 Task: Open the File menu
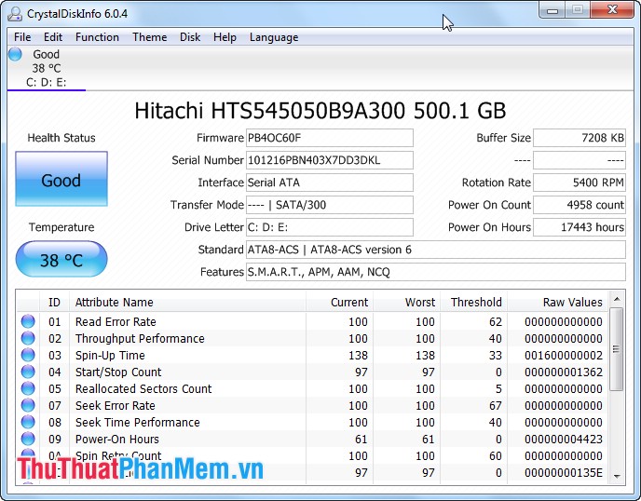(x=22, y=37)
